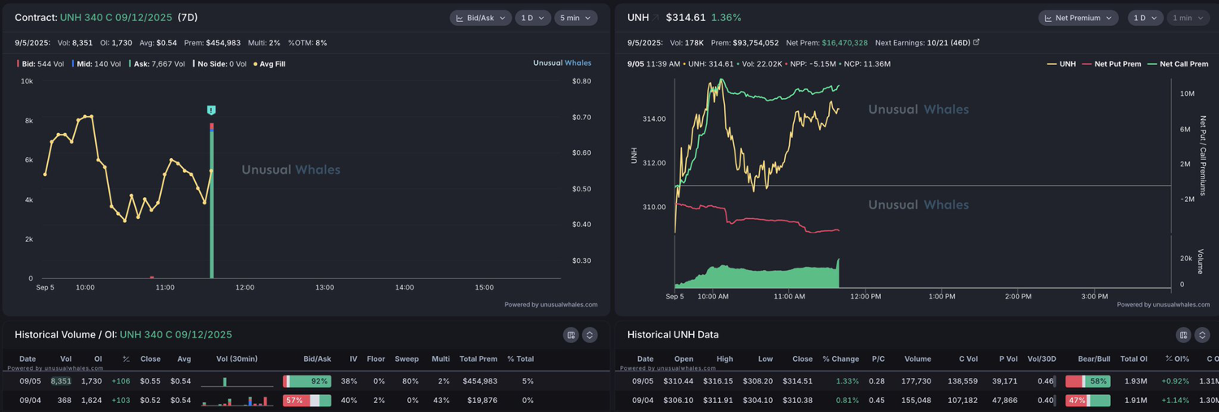The height and width of the screenshot is (412, 1219).
Task: Click the $454,983 Total Prem cell
Action: click(479, 380)
